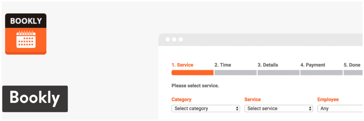Click the middle window control dot

174,40
